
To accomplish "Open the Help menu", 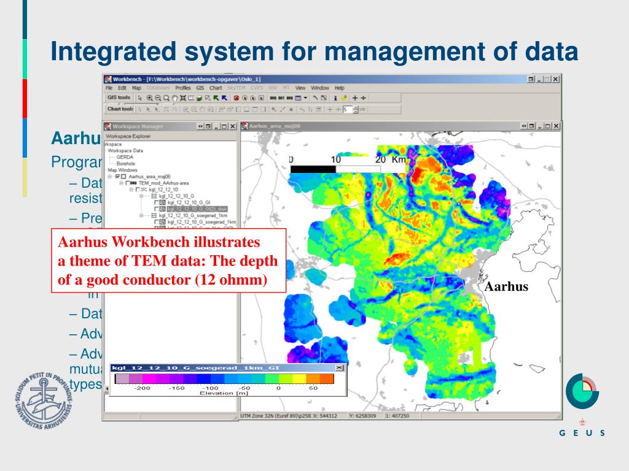I will (339, 88).
